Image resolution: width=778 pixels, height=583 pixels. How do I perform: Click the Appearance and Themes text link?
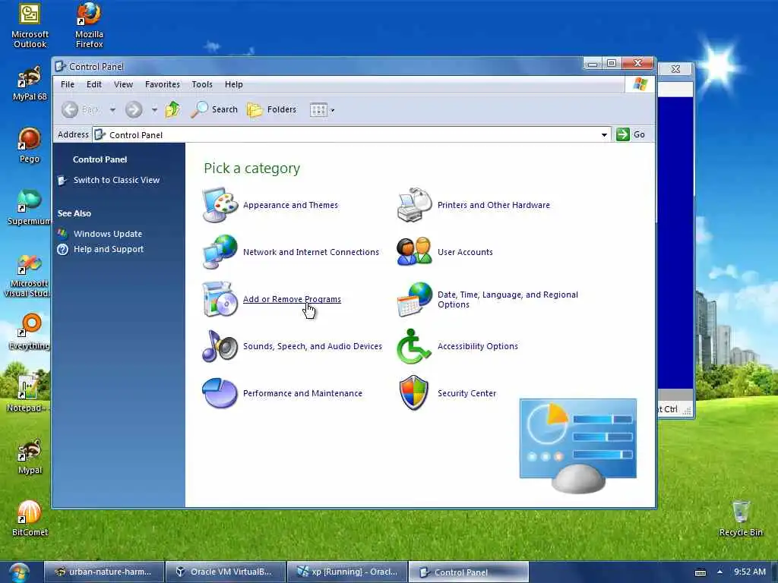[290, 205]
